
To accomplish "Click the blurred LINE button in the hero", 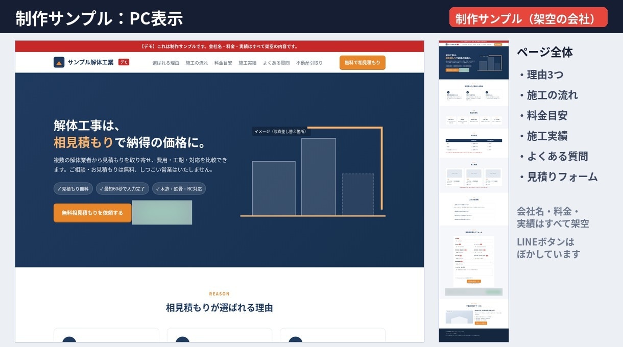I will click(162, 212).
